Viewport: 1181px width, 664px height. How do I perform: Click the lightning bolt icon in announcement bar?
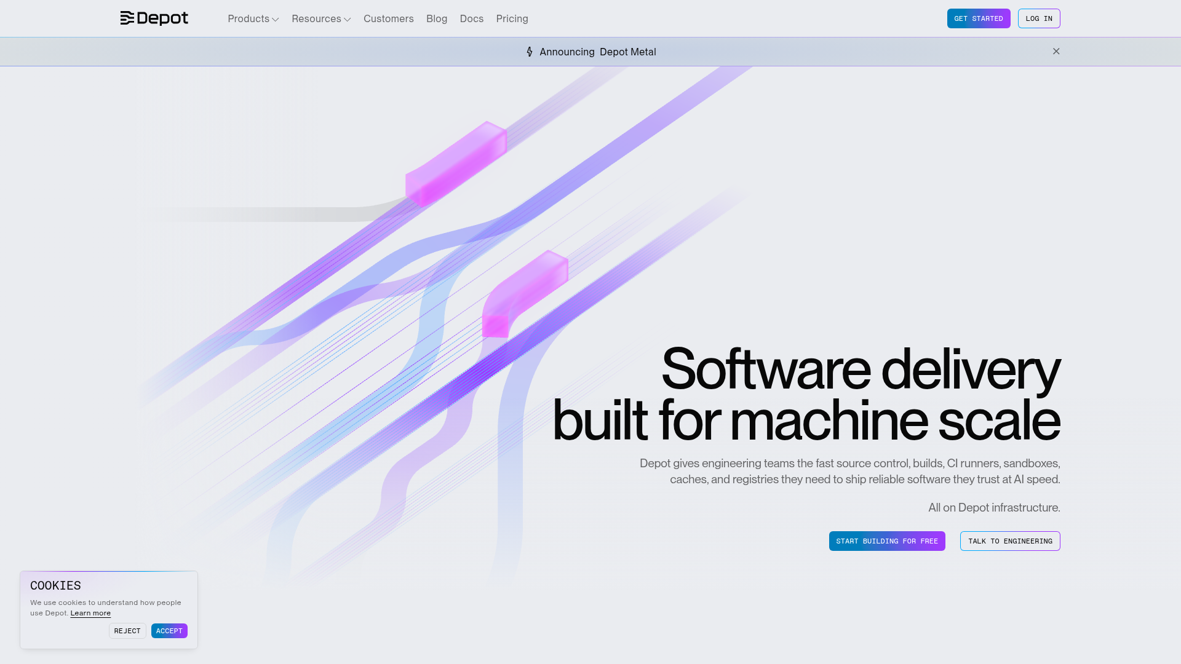pos(530,52)
